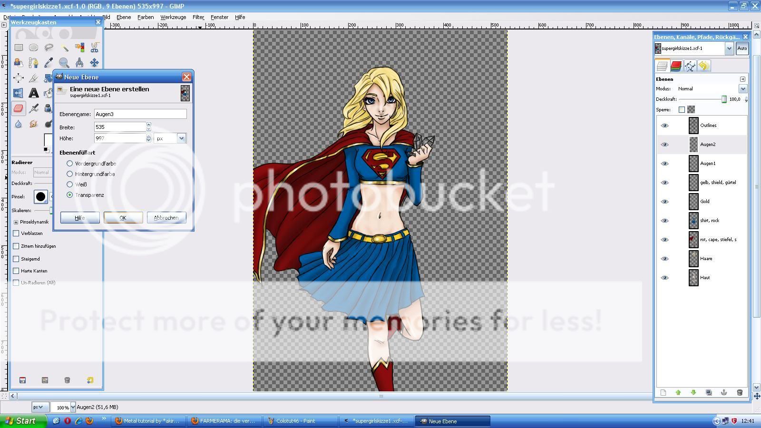This screenshot has width=761, height=428.
Task: Open layer Modus dropdown
Action: point(743,89)
